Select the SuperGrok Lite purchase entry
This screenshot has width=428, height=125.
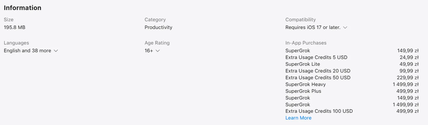pos(352,64)
